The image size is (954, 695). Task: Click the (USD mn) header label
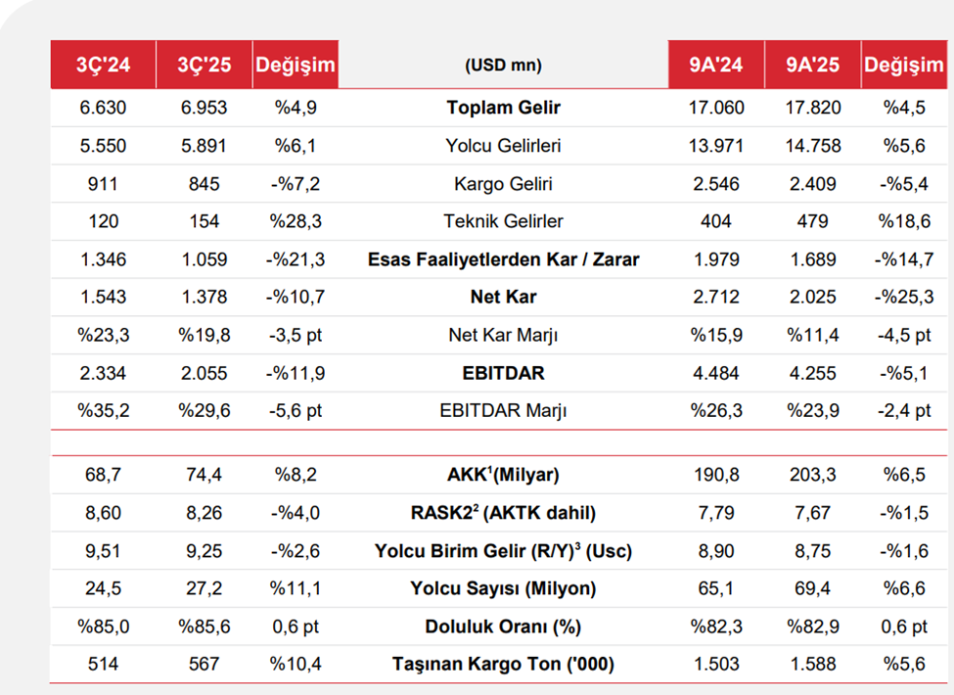tap(503, 66)
